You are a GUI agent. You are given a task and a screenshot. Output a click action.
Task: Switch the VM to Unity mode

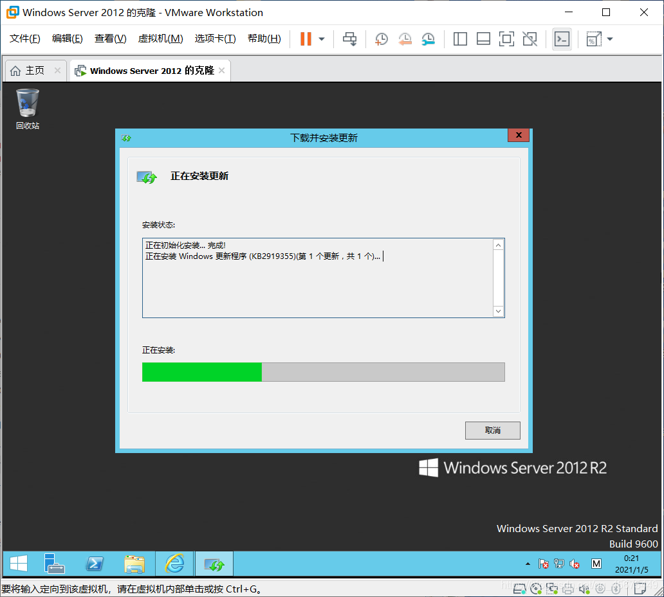pos(530,39)
